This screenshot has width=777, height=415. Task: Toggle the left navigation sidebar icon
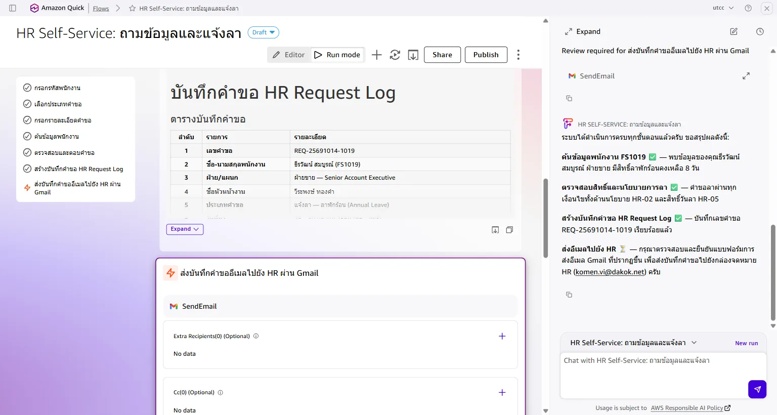(13, 8)
